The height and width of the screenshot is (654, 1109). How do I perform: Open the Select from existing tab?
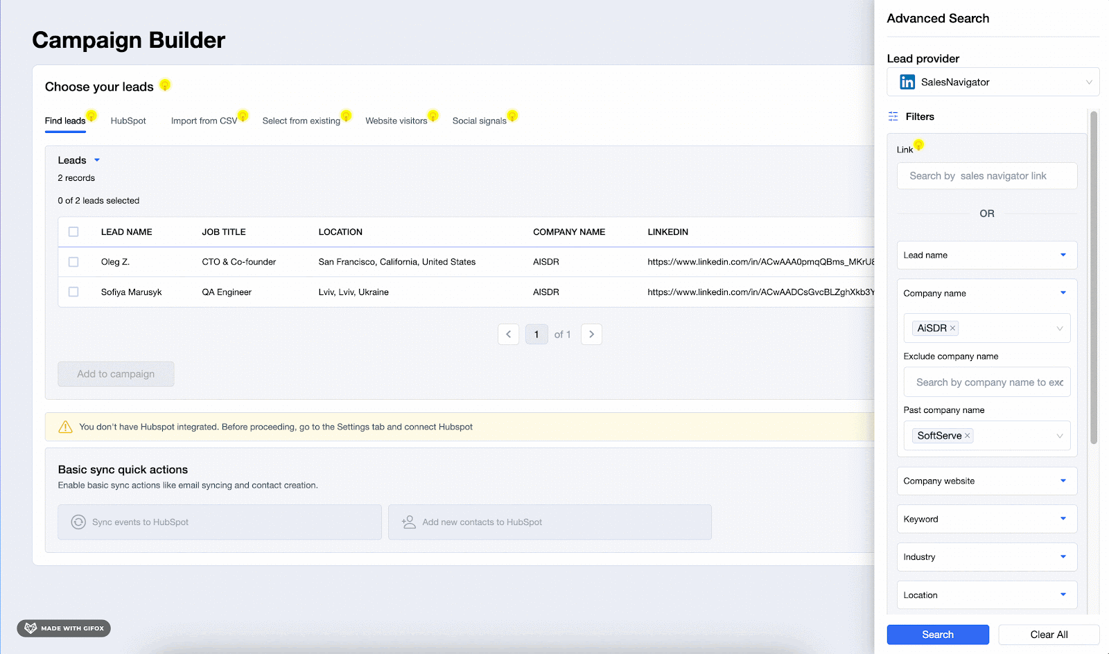click(302, 121)
